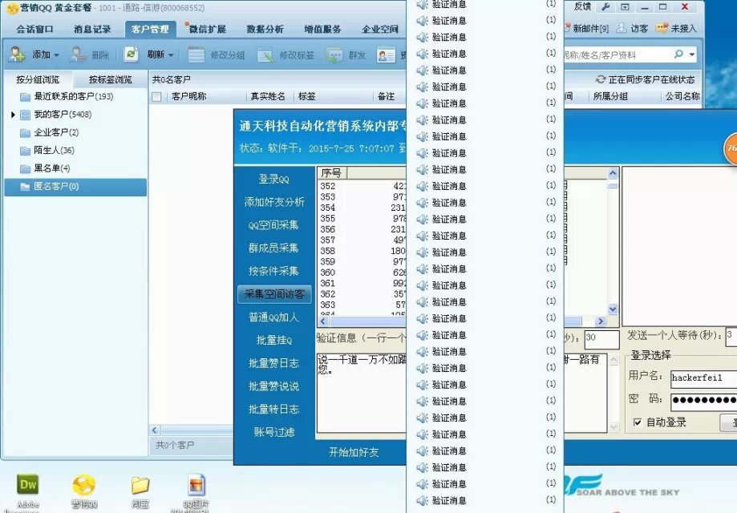Toggle the 自动登录 checkbox

coord(638,422)
